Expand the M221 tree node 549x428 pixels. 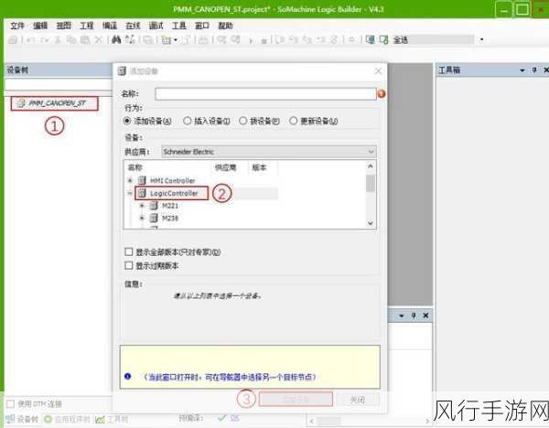pyautogui.click(x=142, y=206)
